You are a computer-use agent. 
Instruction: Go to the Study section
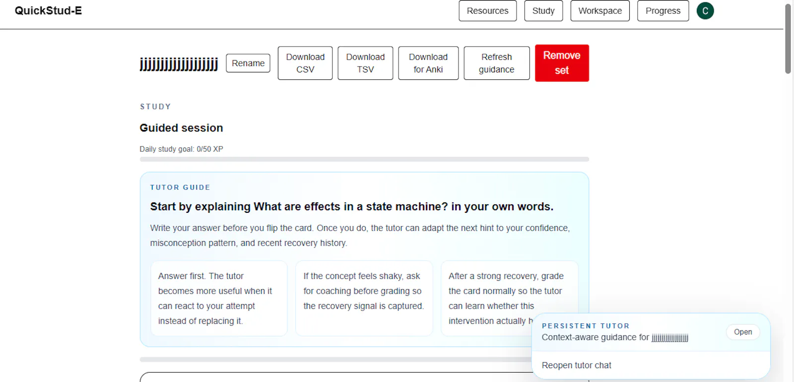pyautogui.click(x=543, y=11)
